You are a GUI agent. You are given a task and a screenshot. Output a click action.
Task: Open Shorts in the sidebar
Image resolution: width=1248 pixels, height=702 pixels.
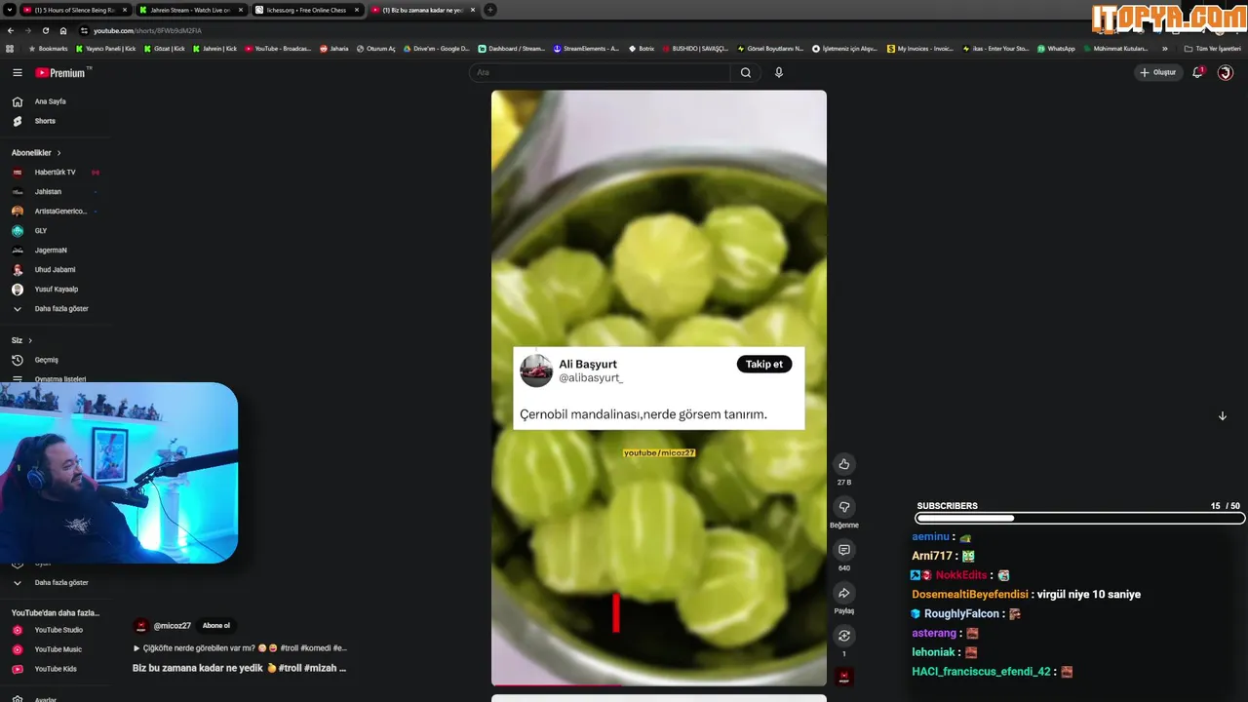pos(45,121)
